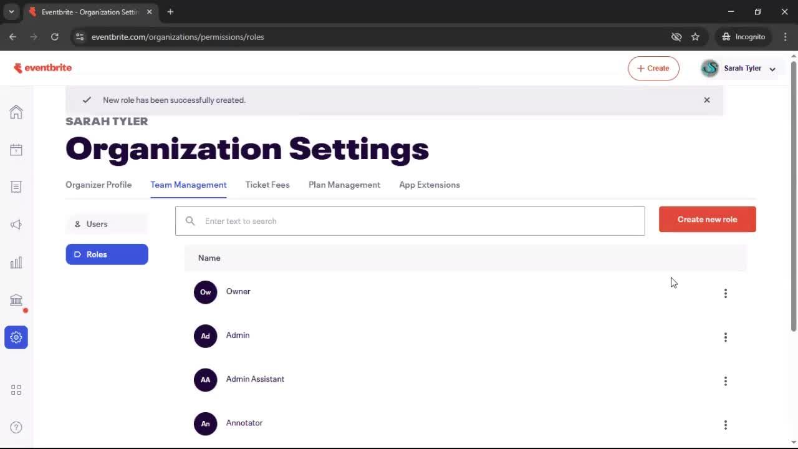Open the Finance bank building icon
The height and width of the screenshot is (449, 798).
tap(16, 300)
